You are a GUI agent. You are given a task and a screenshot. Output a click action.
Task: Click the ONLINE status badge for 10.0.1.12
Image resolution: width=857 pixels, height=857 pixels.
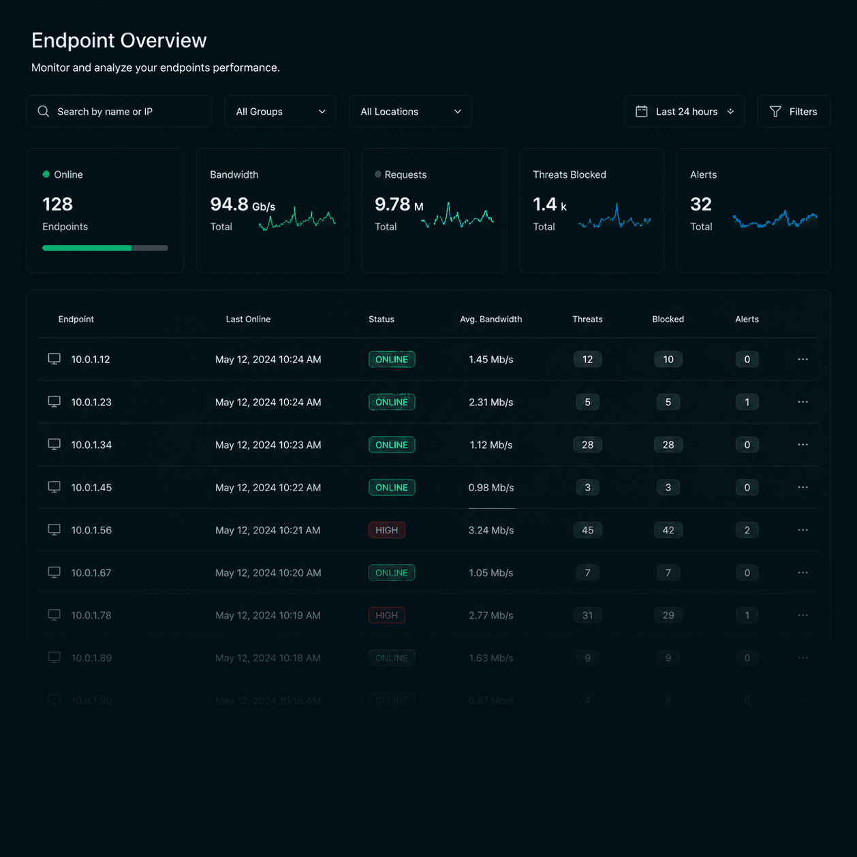point(392,359)
